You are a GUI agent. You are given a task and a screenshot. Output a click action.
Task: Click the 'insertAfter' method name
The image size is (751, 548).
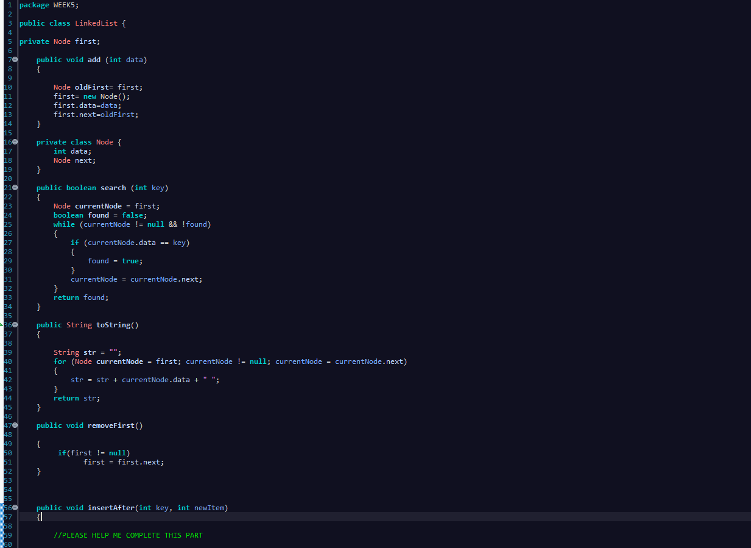111,508
